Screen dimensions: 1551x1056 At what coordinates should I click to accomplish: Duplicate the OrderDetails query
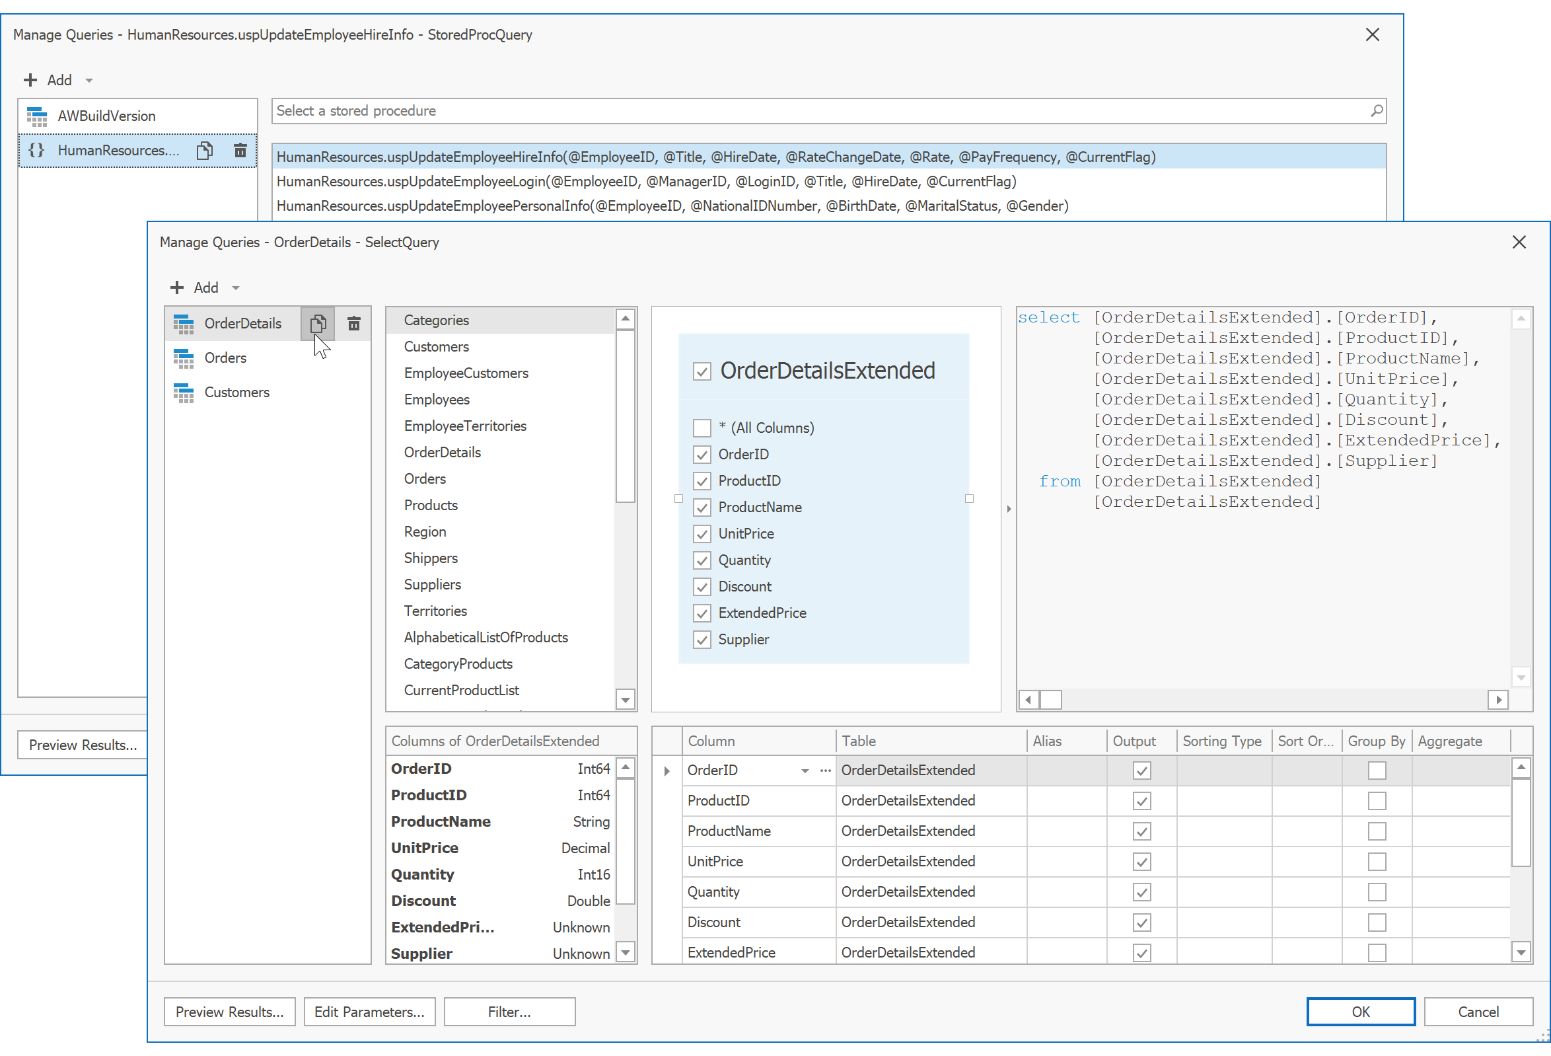318,323
